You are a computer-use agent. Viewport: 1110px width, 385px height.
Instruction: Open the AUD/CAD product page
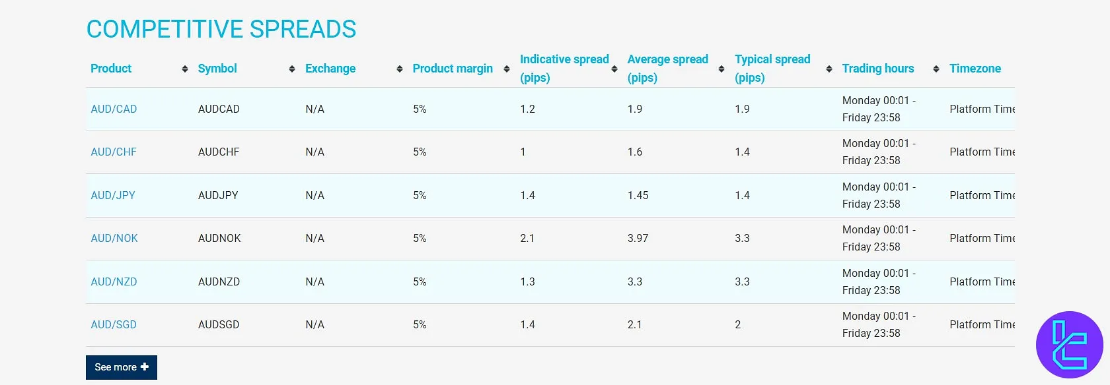pyautogui.click(x=114, y=109)
